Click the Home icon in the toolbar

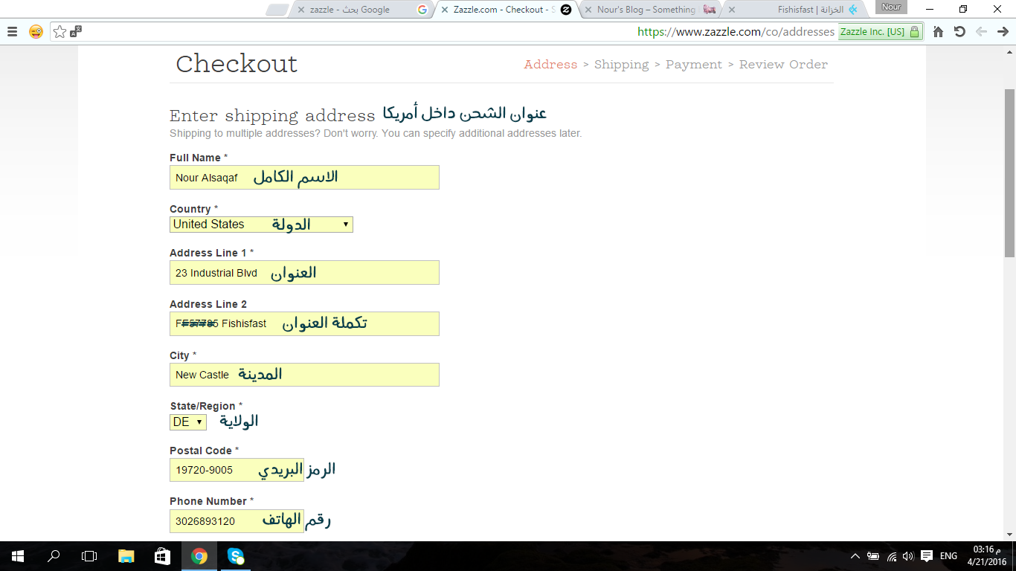click(x=936, y=32)
